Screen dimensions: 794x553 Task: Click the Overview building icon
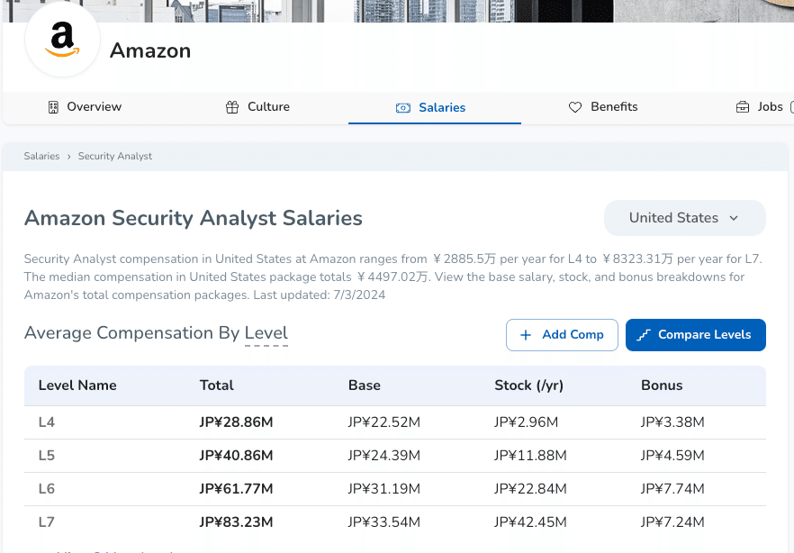coord(53,107)
